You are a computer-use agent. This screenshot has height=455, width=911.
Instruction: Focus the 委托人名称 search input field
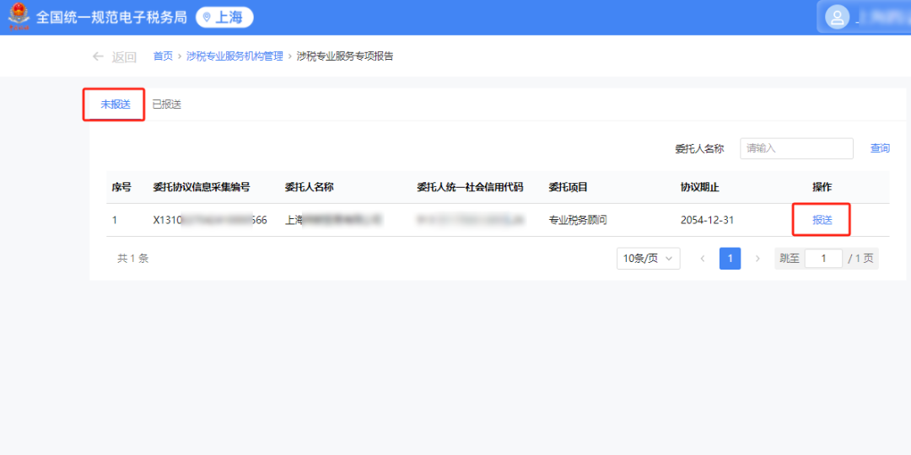[796, 148]
